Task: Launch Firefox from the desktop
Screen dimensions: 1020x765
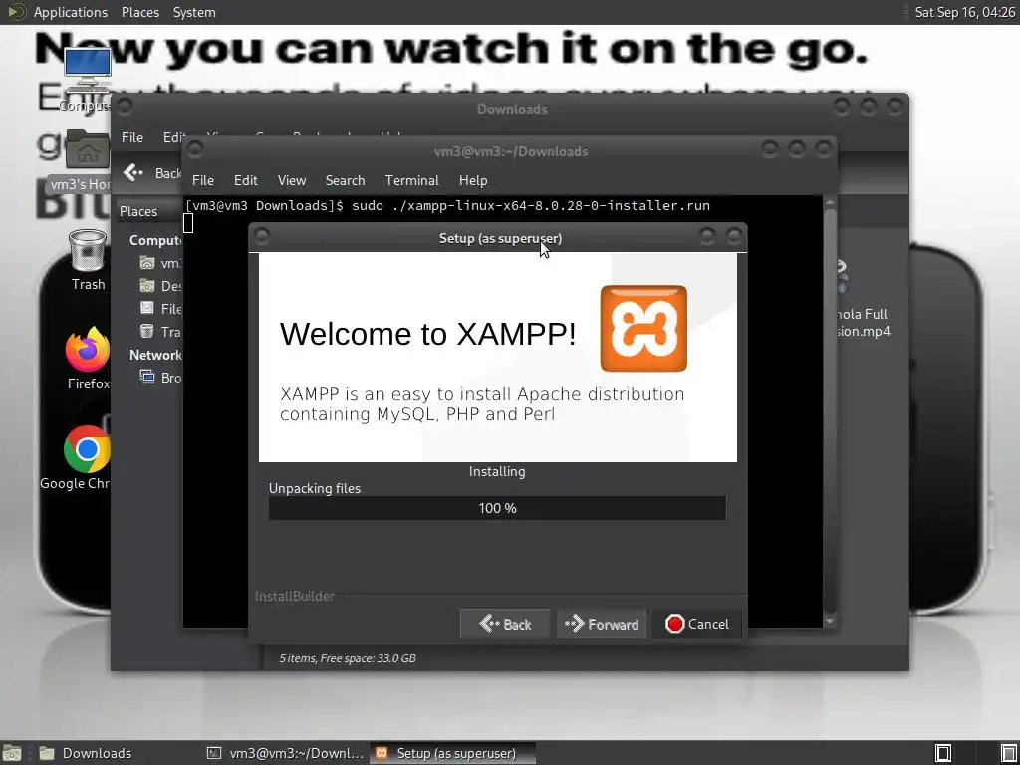Action: [x=88, y=359]
